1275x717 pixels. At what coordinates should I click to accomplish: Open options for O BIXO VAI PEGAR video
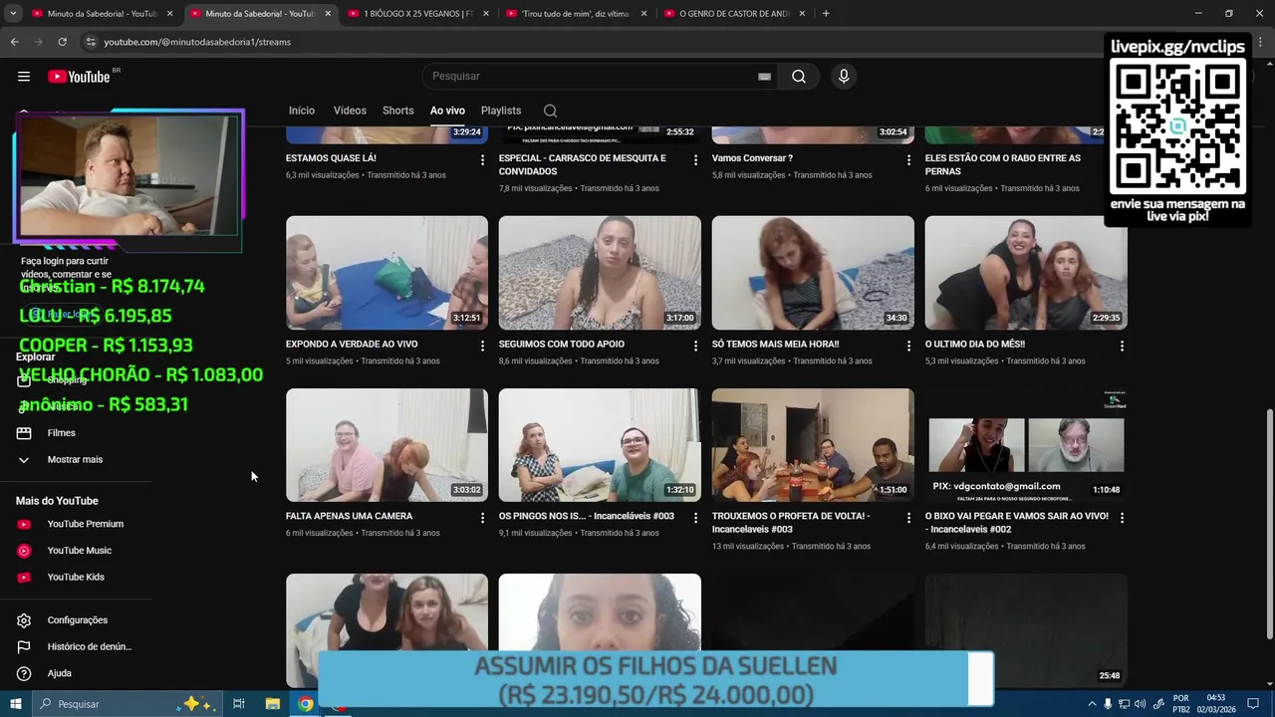1122,518
